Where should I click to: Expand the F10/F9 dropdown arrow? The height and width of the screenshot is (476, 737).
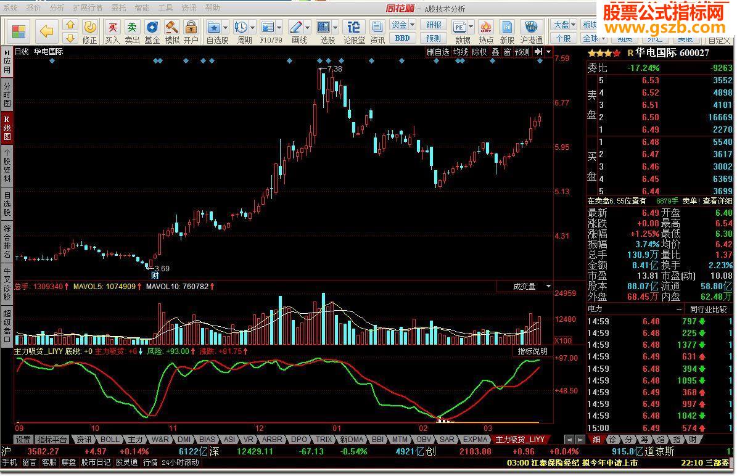pos(279,27)
